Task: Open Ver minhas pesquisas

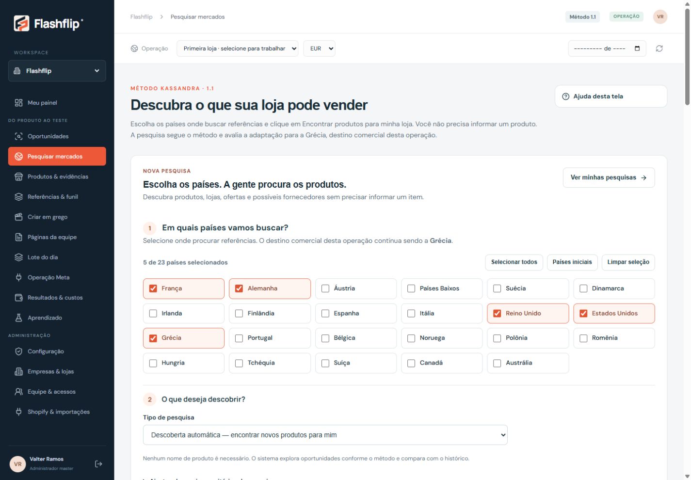Action: [x=609, y=177]
